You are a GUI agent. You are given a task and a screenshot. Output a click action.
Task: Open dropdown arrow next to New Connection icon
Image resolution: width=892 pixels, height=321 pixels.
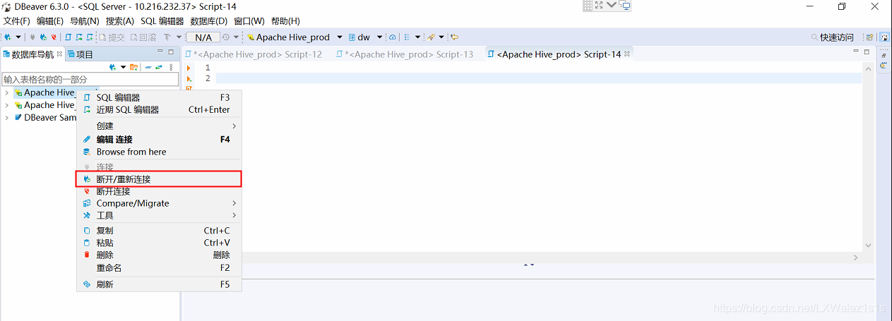pyautogui.click(x=18, y=37)
